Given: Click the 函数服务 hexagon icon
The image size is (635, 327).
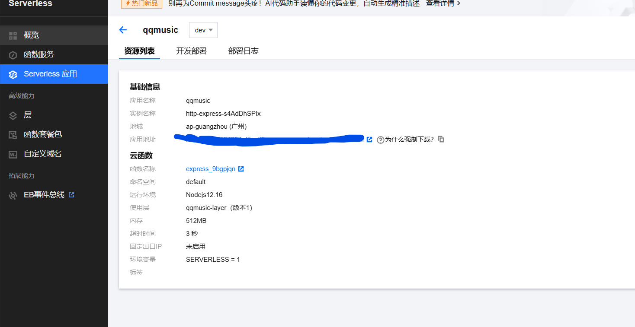Looking at the screenshot, I should click(13, 55).
